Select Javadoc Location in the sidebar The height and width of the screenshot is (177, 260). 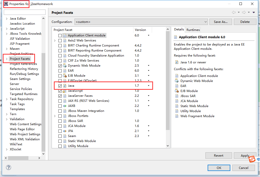click(22, 24)
